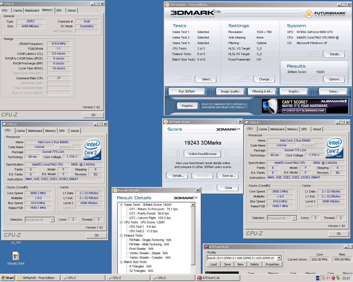Screen dimensions: 353x282
Task: Select CPU Test 1 result row
Action: (143, 227)
